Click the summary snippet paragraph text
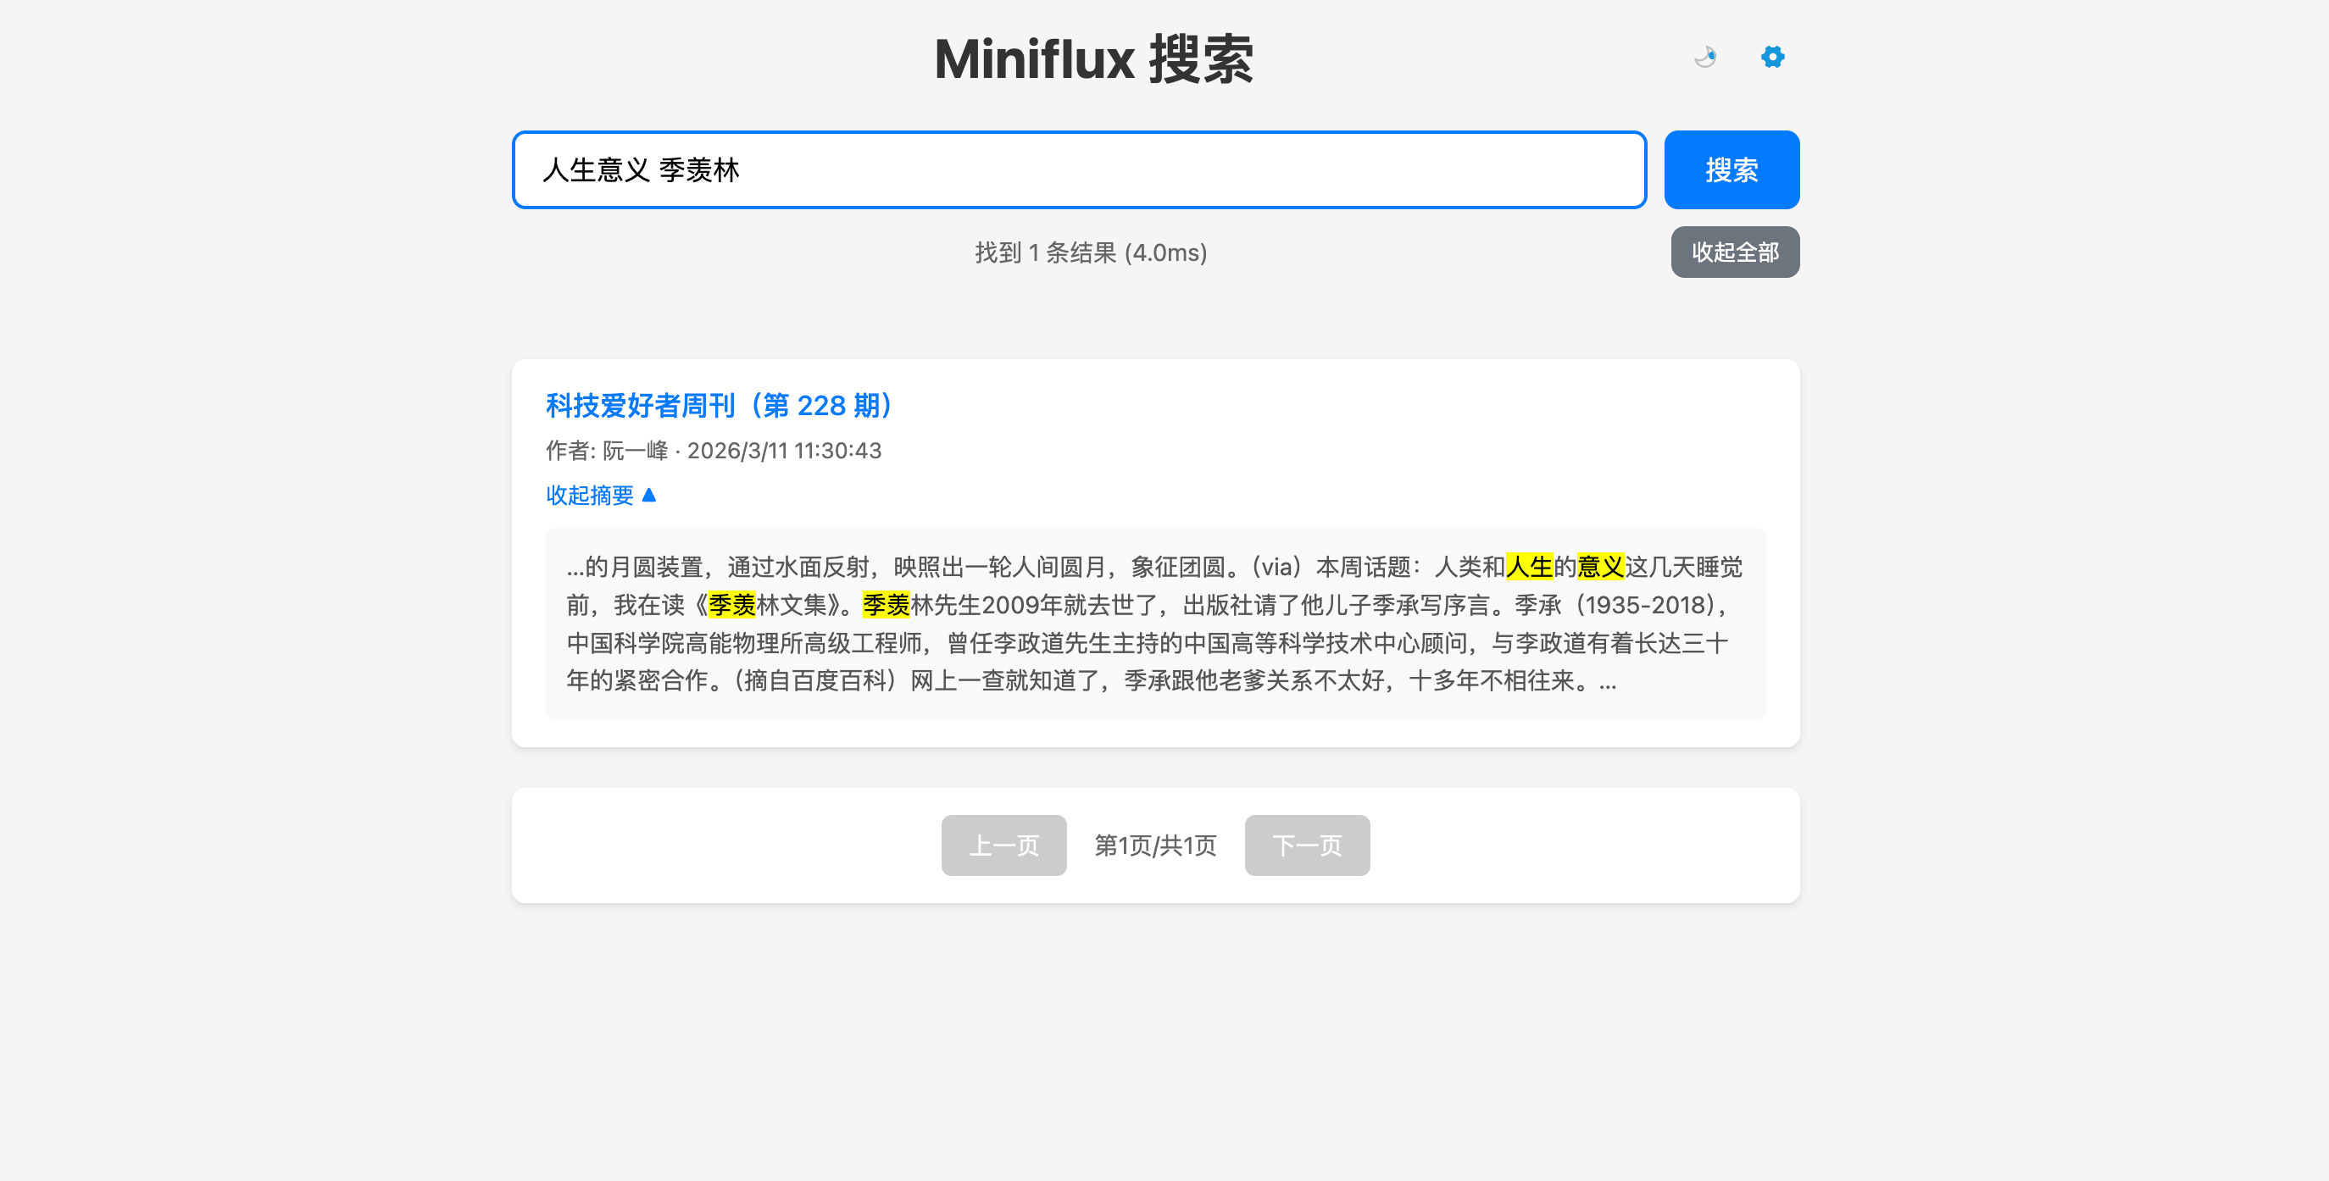Image resolution: width=2329 pixels, height=1181 pixels. pos(1154,624)
